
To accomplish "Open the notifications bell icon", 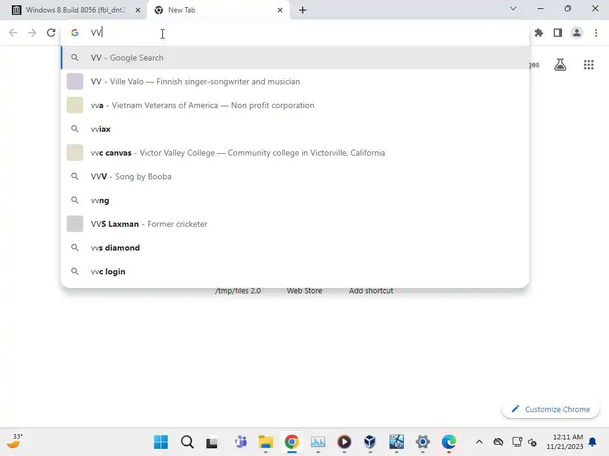I will (593, 442).
